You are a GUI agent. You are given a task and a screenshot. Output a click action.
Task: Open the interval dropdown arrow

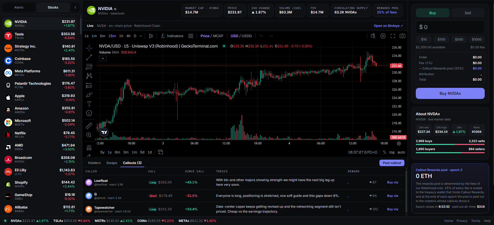tap(141, 36)
